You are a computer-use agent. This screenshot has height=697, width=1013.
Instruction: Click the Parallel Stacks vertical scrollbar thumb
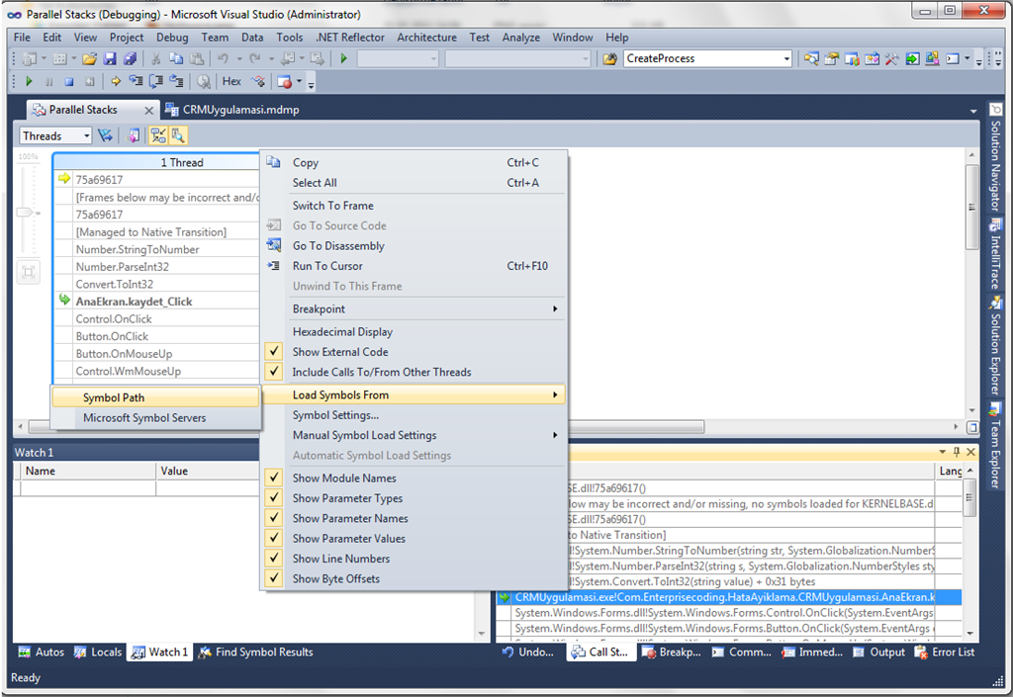tap(971, 207)
